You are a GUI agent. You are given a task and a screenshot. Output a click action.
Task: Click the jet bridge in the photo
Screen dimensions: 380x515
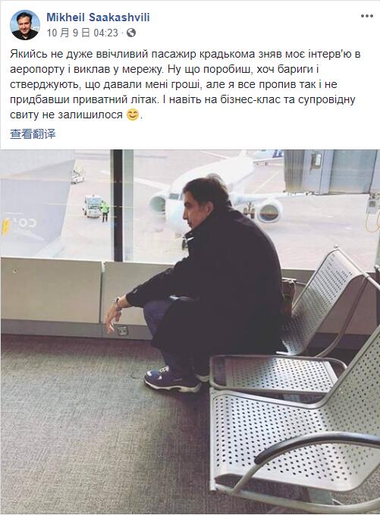[x=331, y=171]
